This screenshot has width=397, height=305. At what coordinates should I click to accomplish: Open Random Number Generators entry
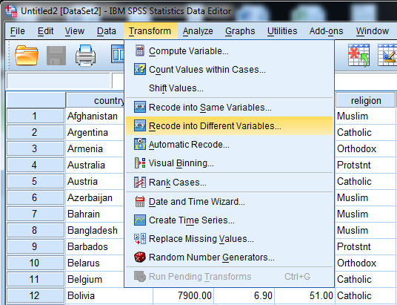point(229,257)
